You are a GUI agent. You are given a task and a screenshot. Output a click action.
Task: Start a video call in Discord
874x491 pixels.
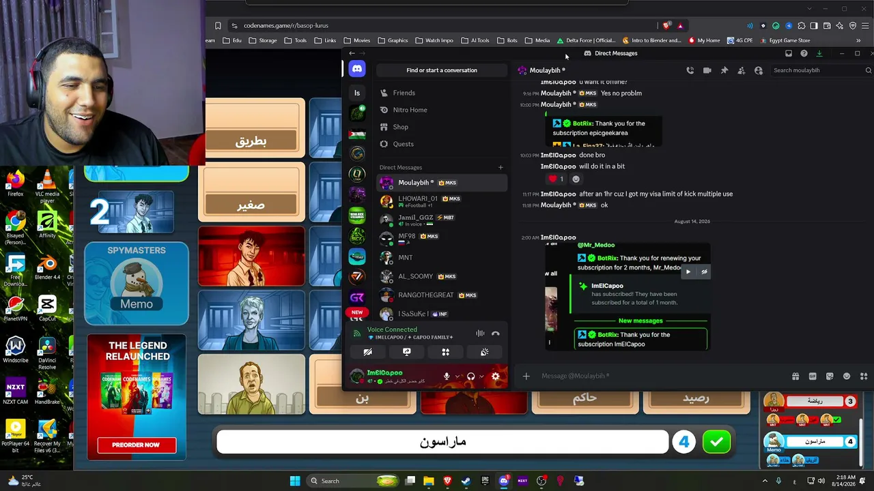[x=707, y=70]
